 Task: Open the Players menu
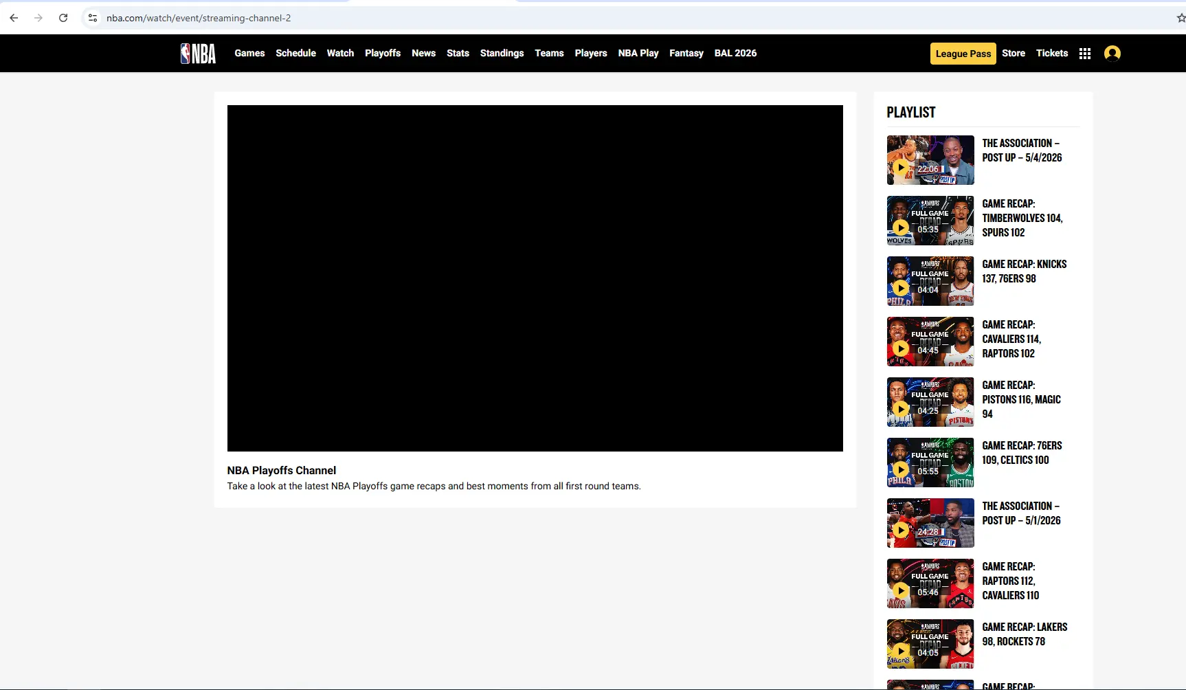pyautogui.click(x=591, y=53)
